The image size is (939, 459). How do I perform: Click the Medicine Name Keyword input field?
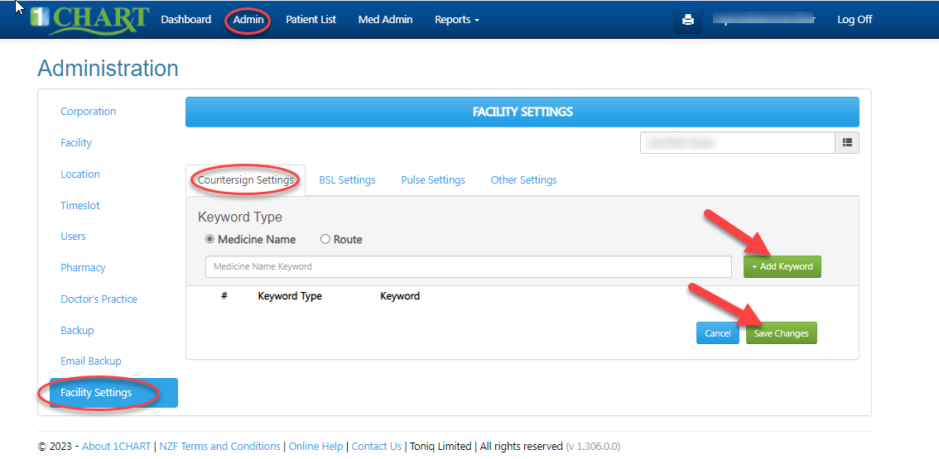pos(468,267)
